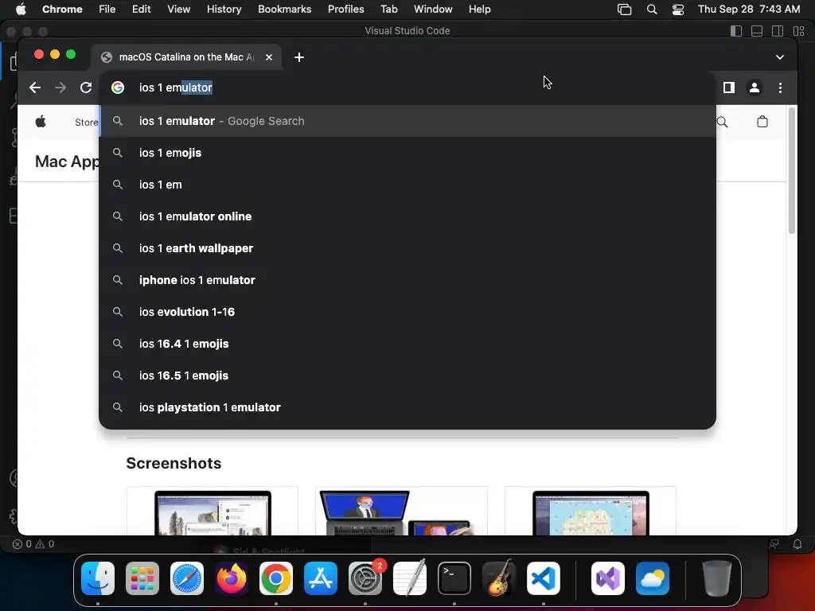Toggle VS Code primary side bar layout icon
The width and height of the screenshot is (815, 611).
click(x=736, y=31)
